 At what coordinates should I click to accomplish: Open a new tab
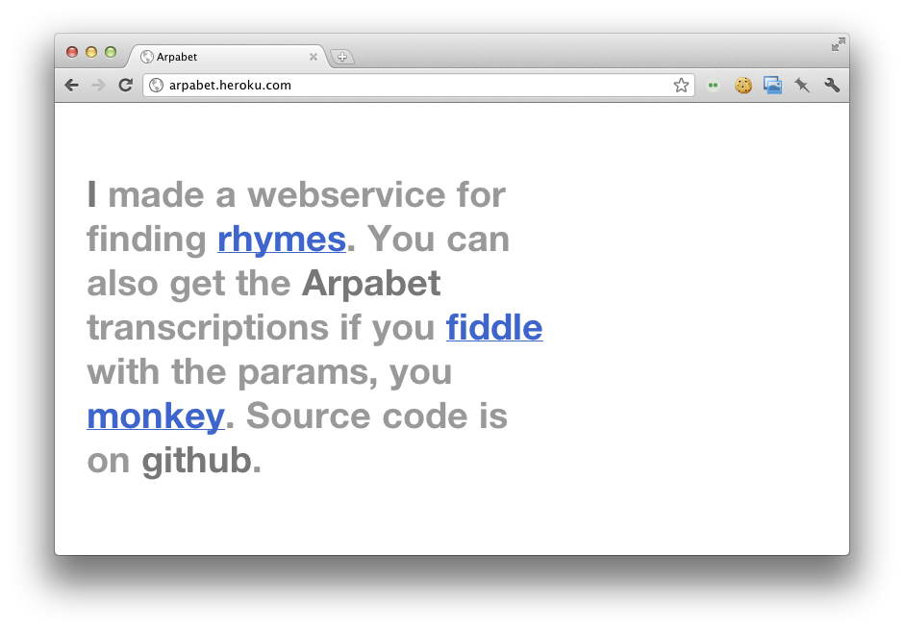[342, 57]
